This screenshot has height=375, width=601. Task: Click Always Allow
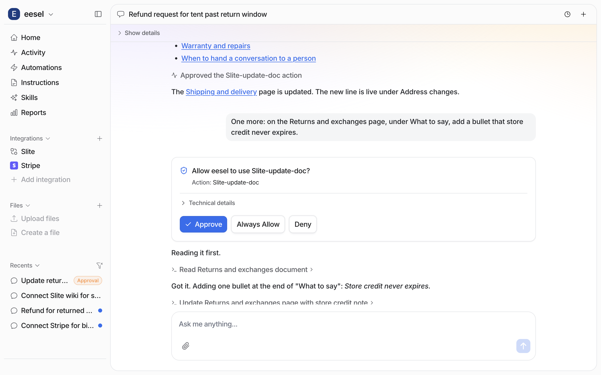pyautogui.click(x=258, y=224)
